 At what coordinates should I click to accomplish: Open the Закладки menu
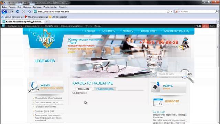(37, 7)
